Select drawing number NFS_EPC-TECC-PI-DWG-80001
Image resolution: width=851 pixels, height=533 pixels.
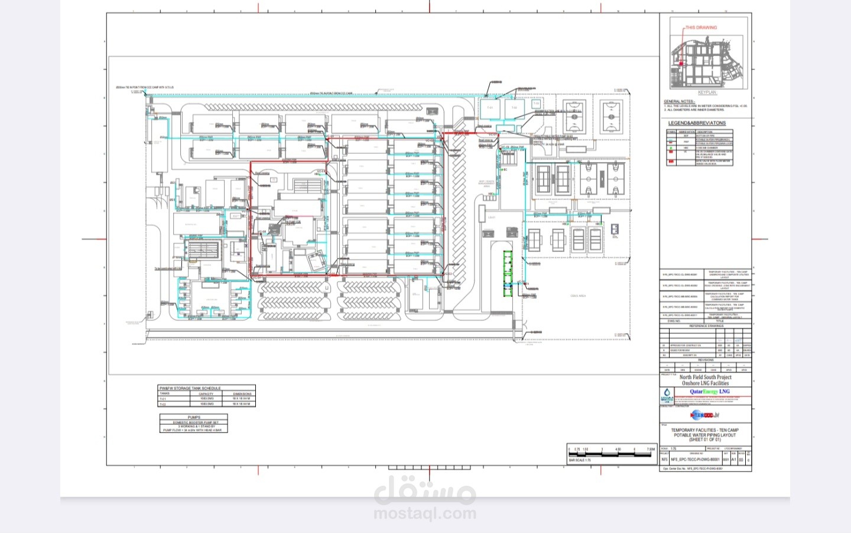point(696,460)
